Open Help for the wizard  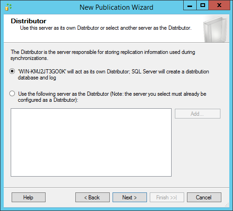[28, 198]
